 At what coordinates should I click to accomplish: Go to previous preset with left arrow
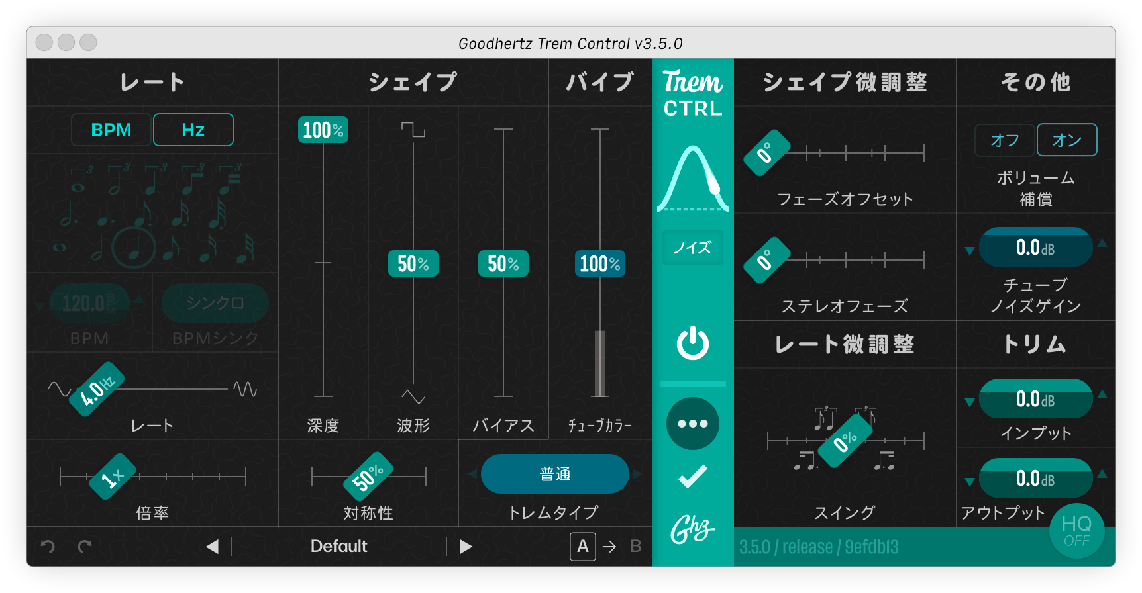pos(212,547)
